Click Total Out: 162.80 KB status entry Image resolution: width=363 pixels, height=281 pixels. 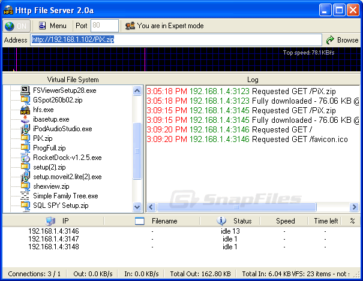[200, 274]
